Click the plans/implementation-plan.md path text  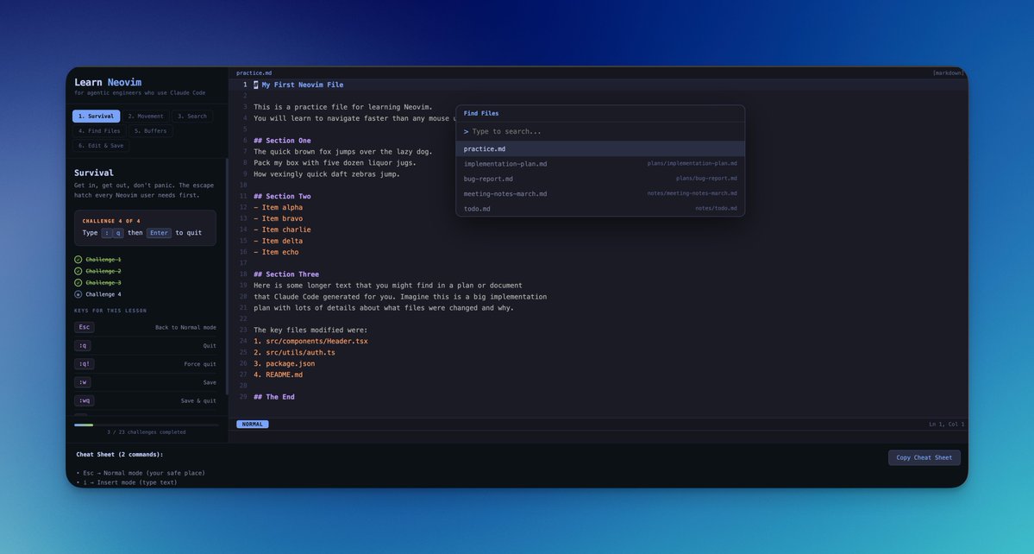coord(692,164)
